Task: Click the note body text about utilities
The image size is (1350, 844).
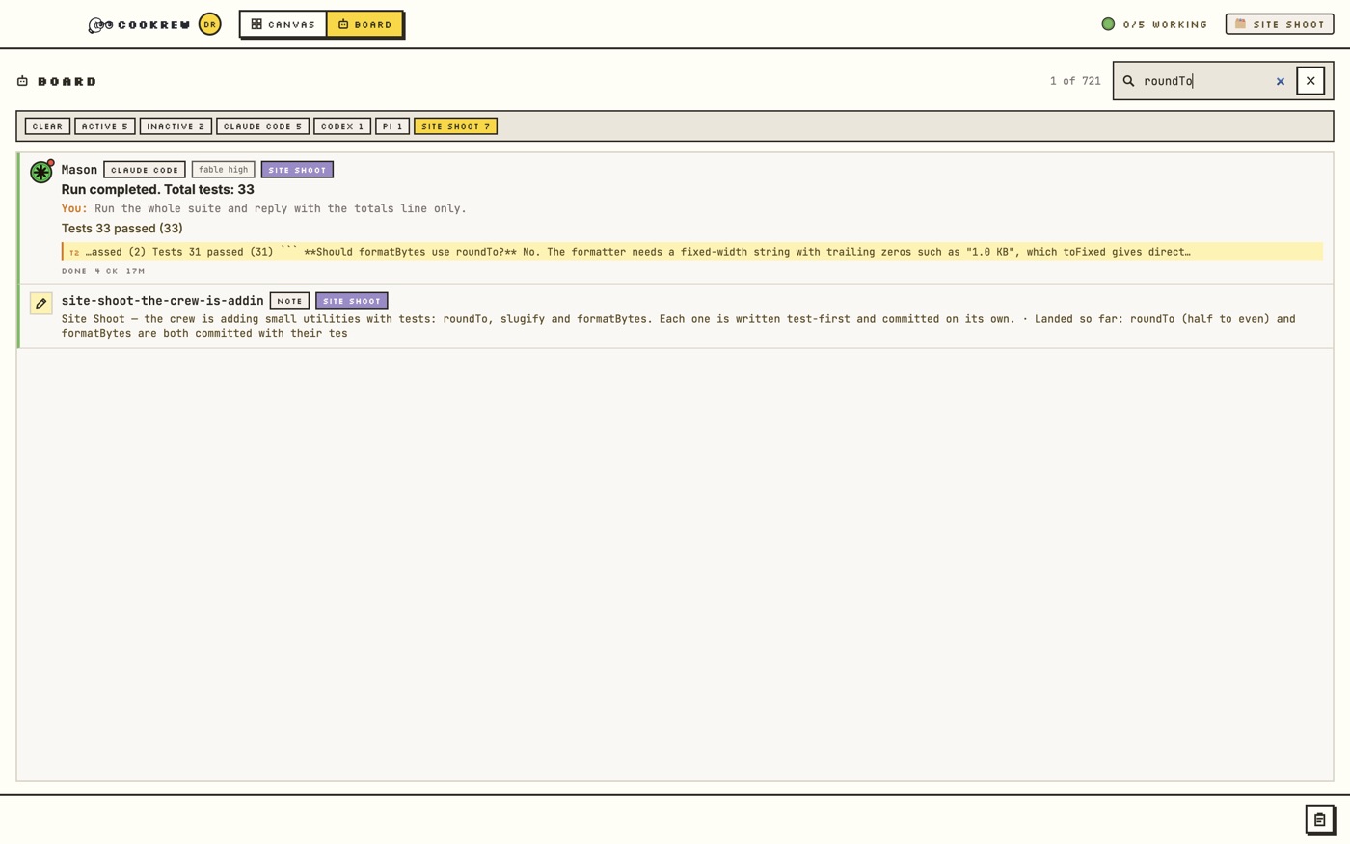Action: [x=679, y=326]
